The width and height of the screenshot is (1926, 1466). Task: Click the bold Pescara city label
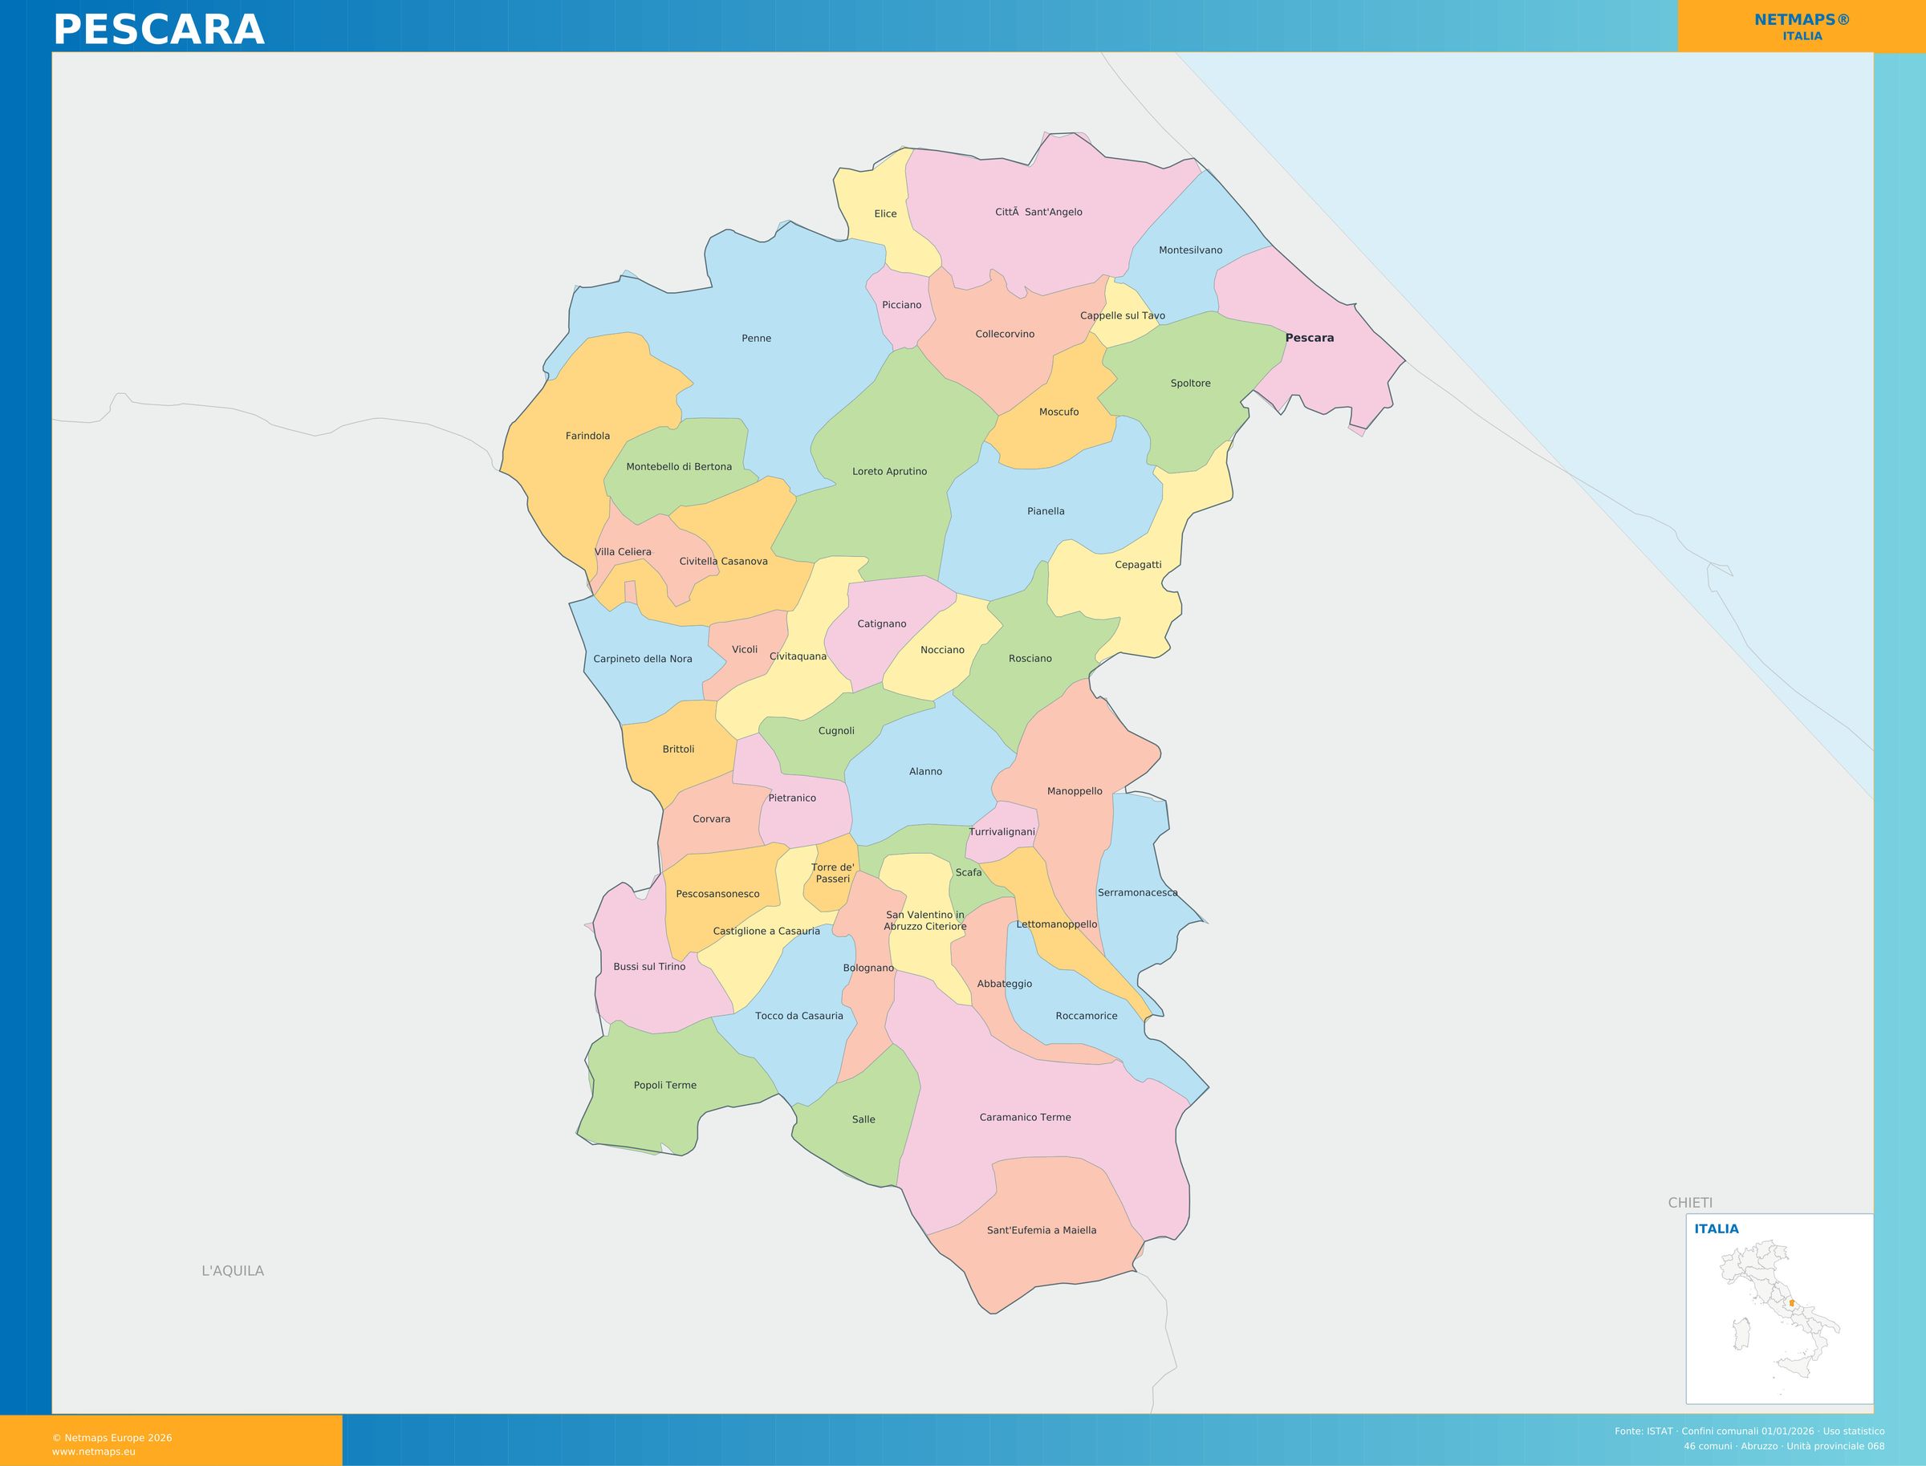point(1309,338)
